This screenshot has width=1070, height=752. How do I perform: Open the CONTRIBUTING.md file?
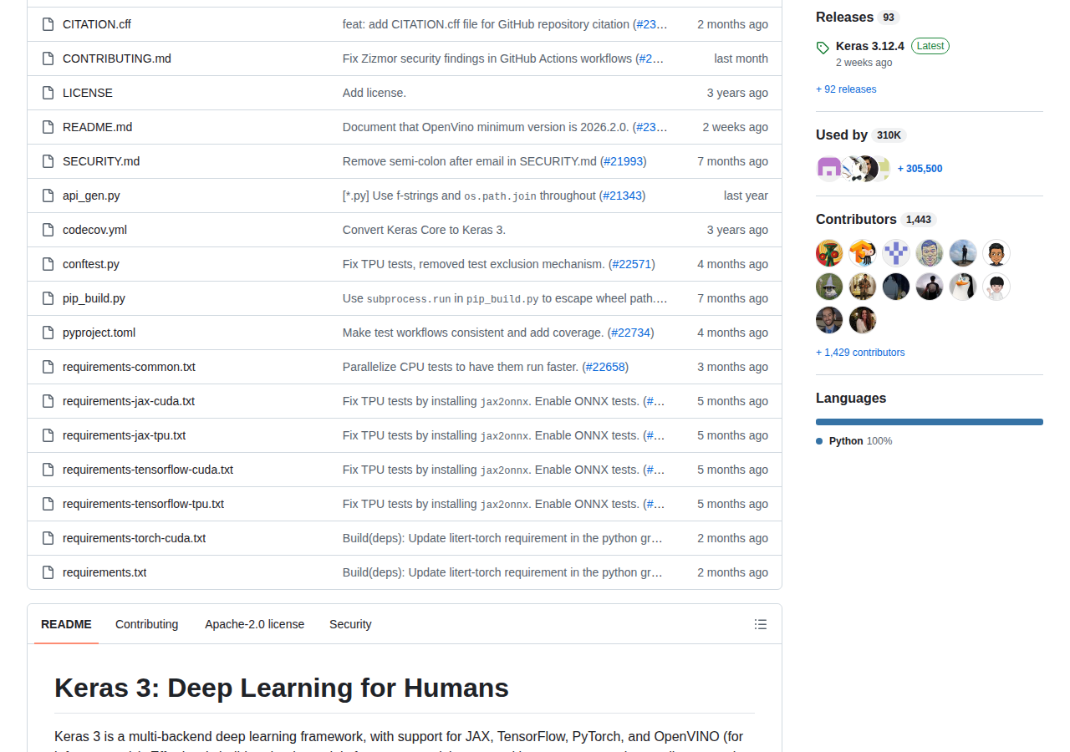coord(117,58)
